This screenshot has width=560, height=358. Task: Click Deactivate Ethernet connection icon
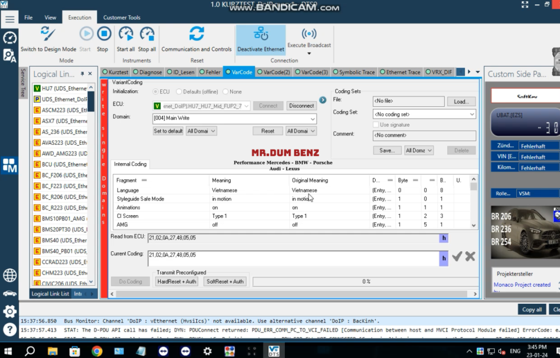click(x=261, y=34)
